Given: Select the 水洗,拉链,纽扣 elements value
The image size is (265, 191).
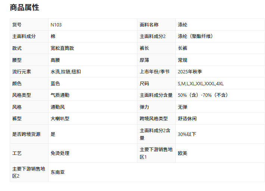Looking at the screenshot, I should 66,72.
